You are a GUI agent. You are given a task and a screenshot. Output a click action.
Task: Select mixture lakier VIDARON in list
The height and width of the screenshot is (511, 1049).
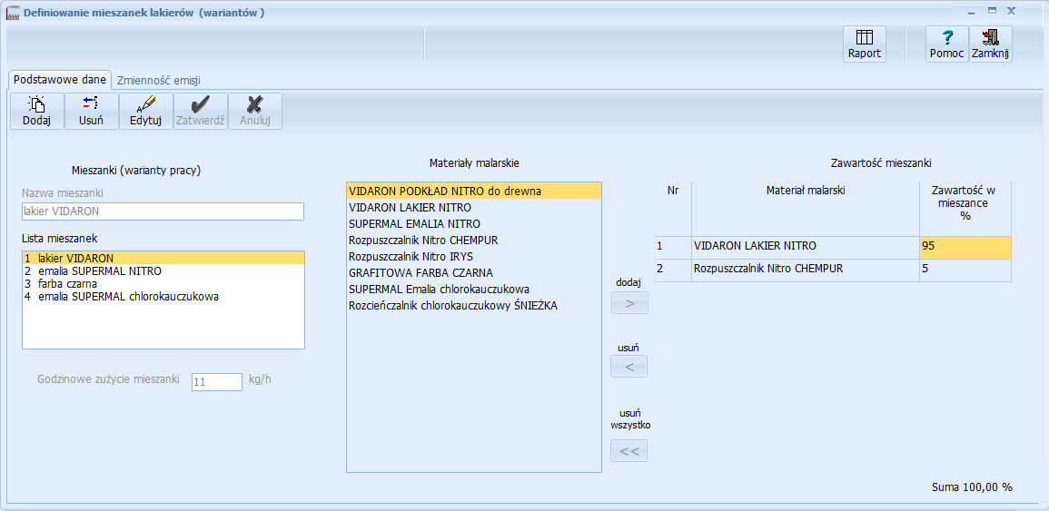[x=163, y=258]
